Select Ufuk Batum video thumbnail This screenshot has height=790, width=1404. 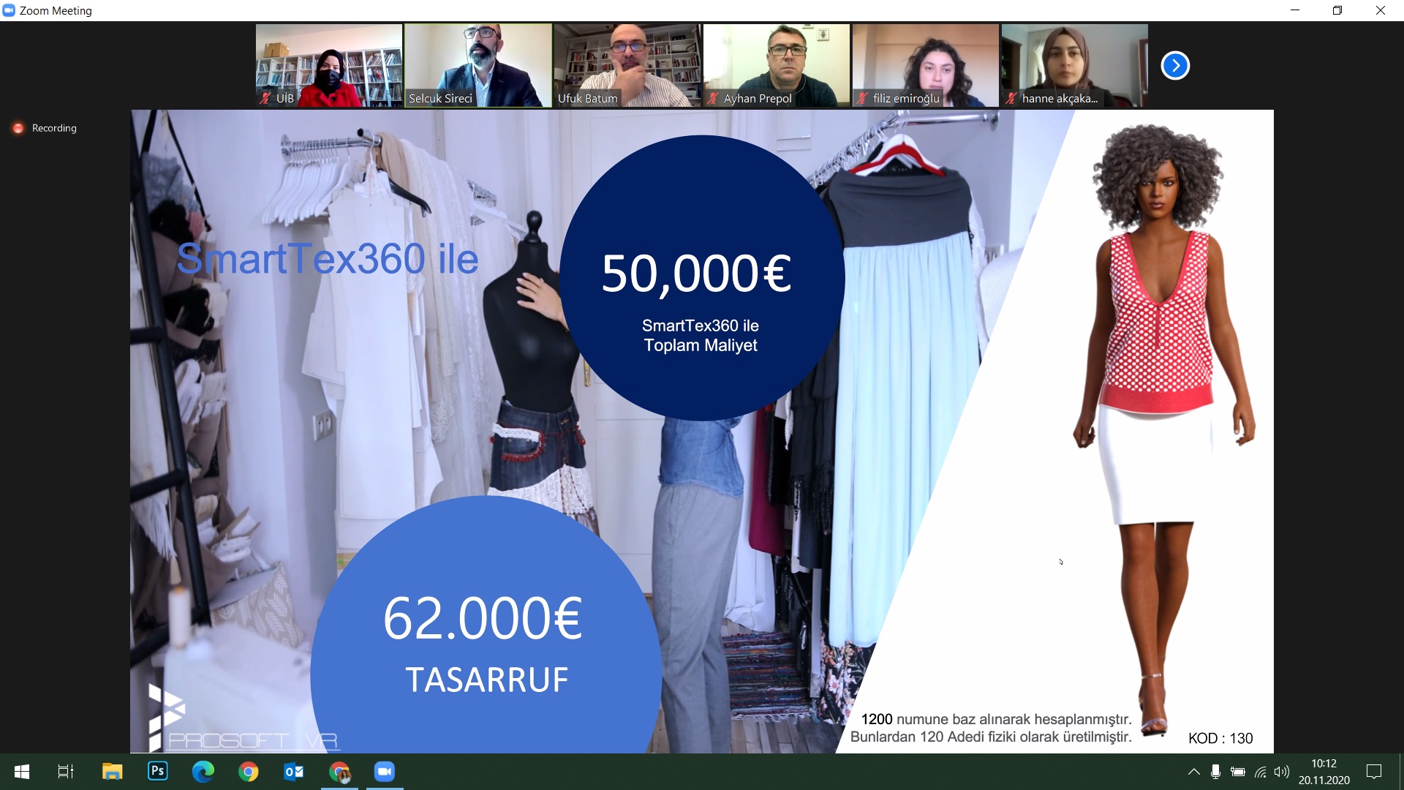[x=627, y=66]
